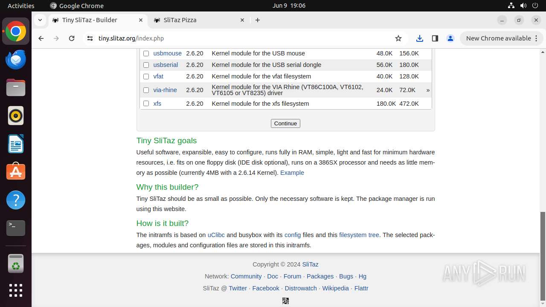Open the Hg footer link
546x307 pixels.
(363, 276)
